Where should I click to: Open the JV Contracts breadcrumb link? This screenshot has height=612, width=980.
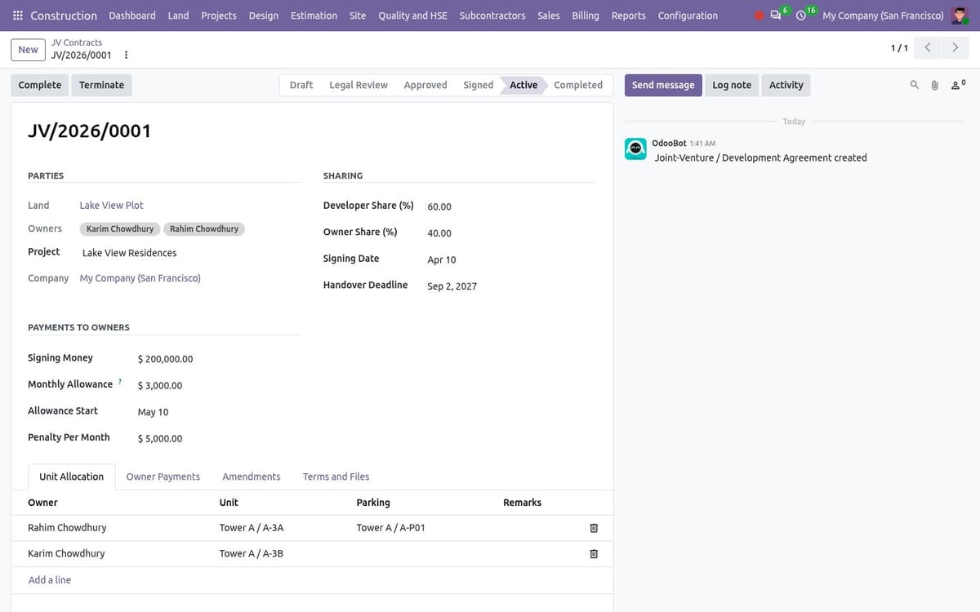coord(77,42)
